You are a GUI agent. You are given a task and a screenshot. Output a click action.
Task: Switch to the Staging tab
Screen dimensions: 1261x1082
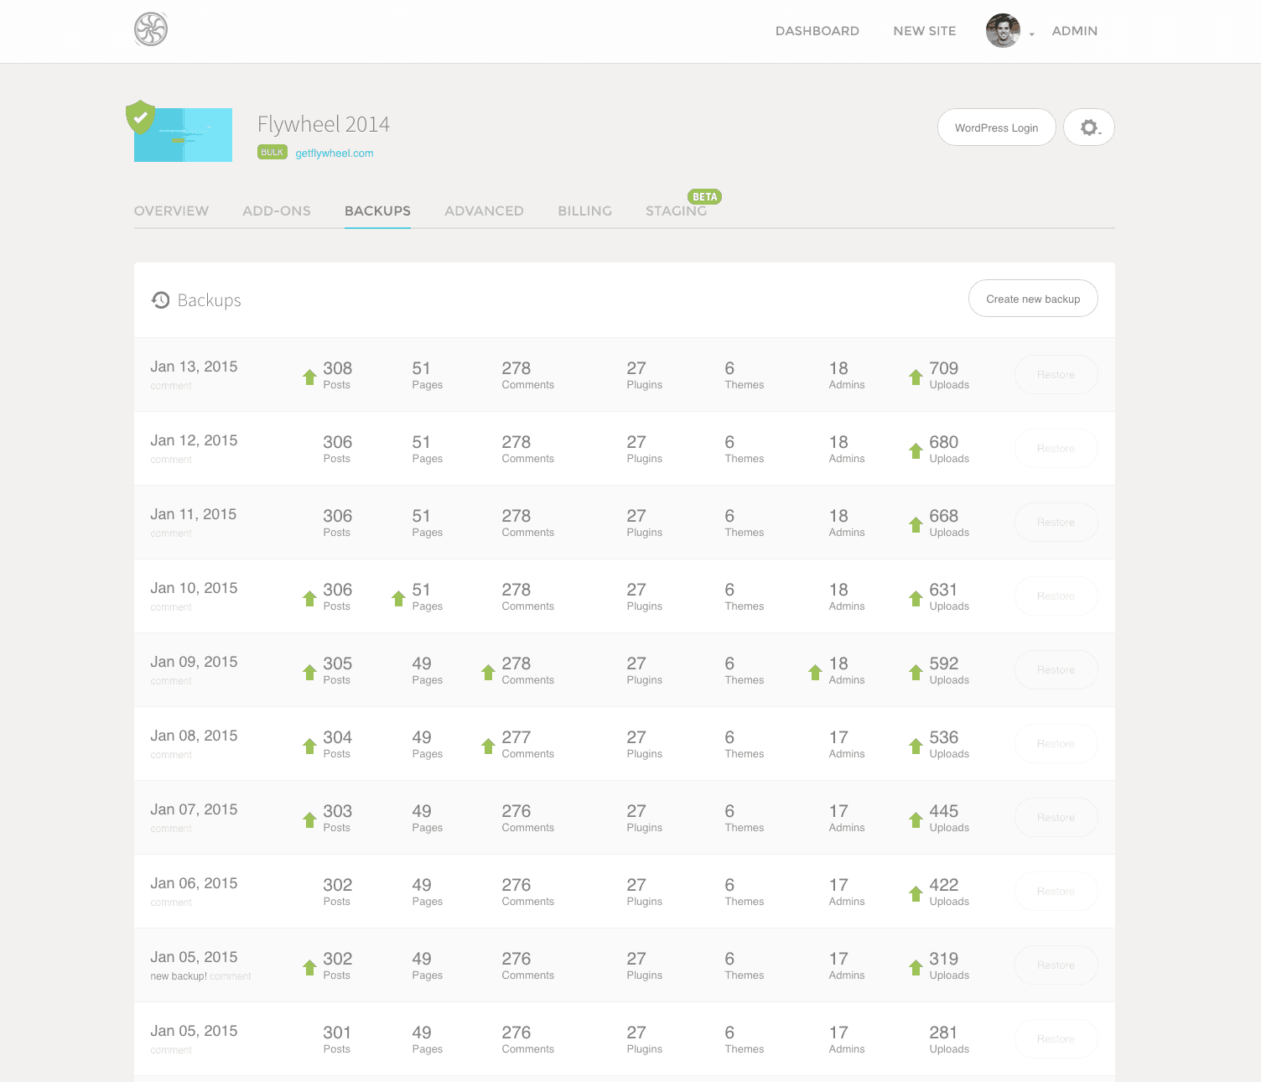pyautogui.click(x=676, y=211)
